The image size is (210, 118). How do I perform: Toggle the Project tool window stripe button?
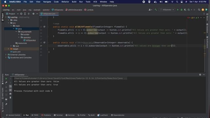coord(3,17)
